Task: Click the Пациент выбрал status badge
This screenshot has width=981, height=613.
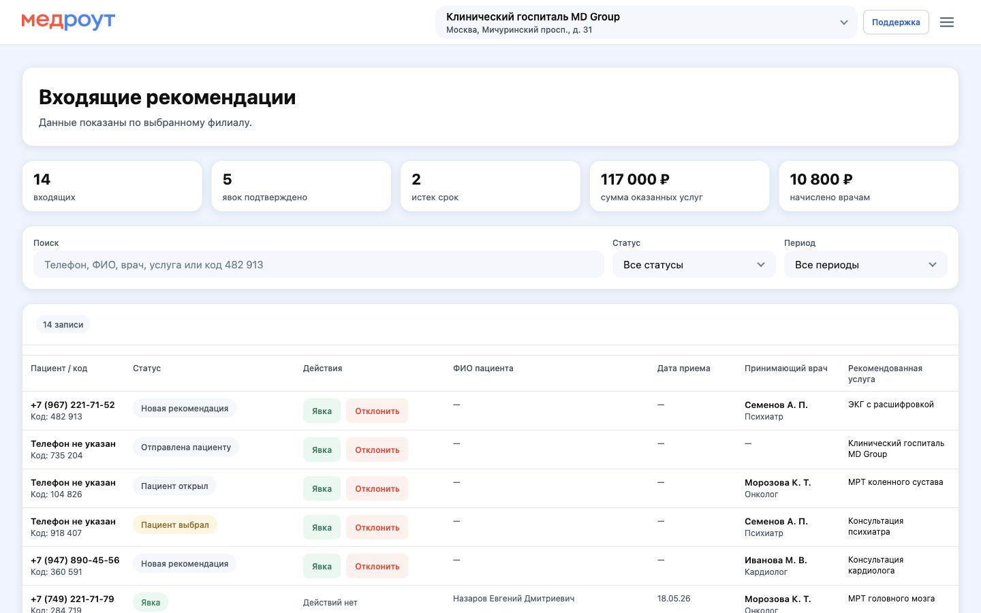Action: click(x=175, y=525)
